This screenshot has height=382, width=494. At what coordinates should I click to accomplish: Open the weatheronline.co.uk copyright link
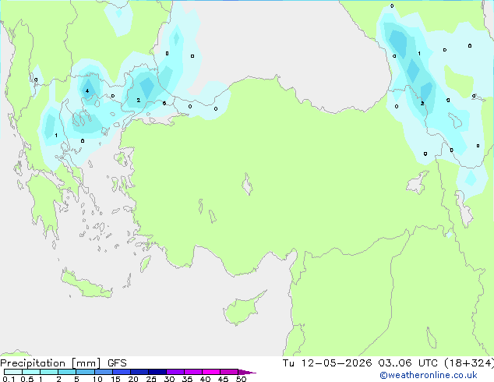pos(429,376)
